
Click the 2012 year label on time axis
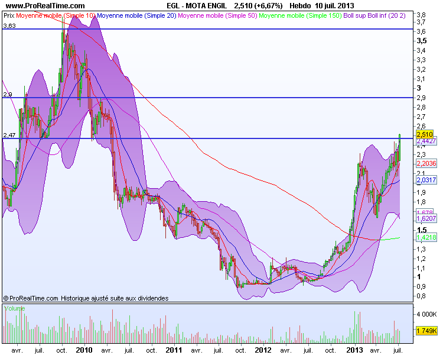click(x=263, y=350)
